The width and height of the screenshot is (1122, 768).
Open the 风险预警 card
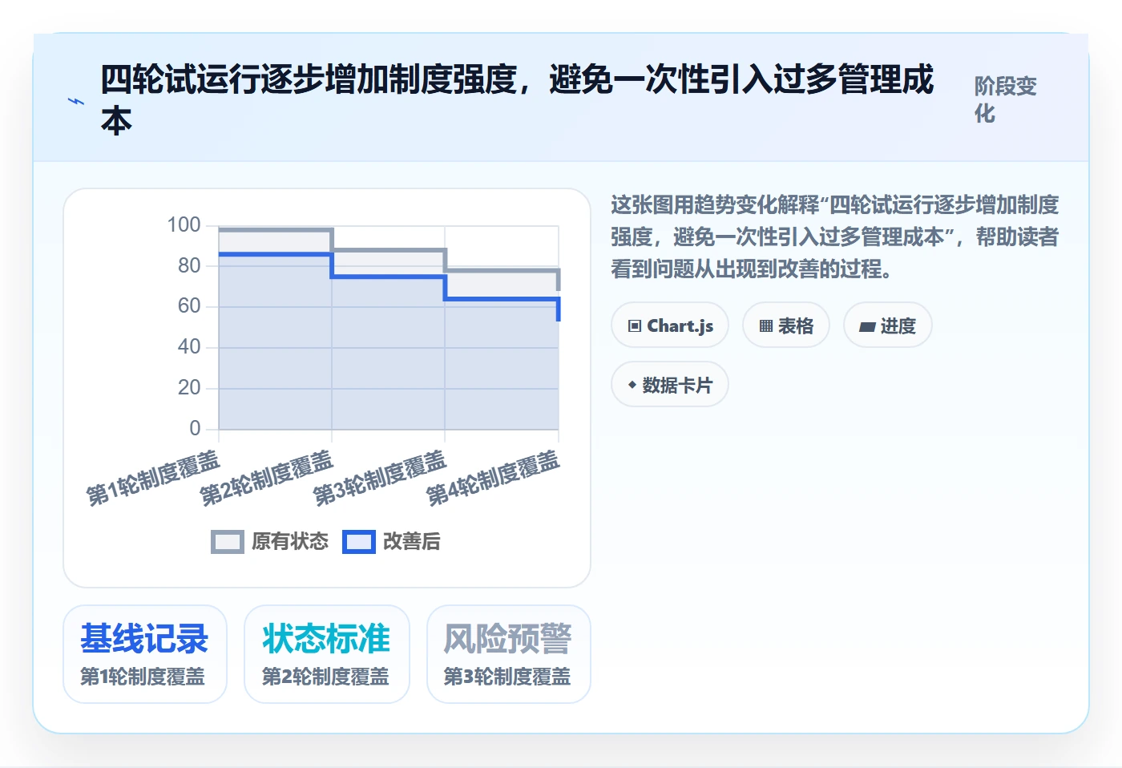pyautogui.click(x=509, y=654)
